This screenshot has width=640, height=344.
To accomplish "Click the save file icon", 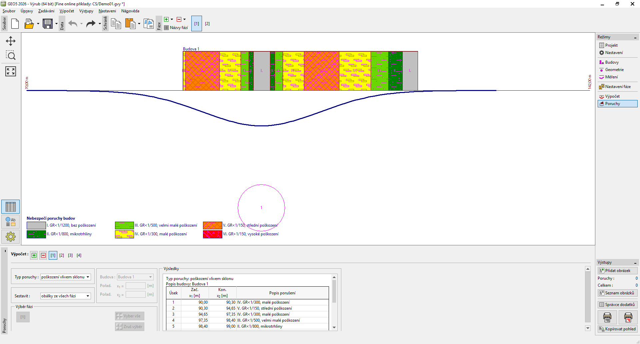I will pyautogui.click(x=48, y=24).
